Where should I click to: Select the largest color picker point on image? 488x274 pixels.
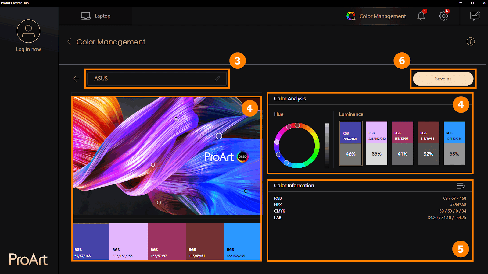tap(219, 136)
